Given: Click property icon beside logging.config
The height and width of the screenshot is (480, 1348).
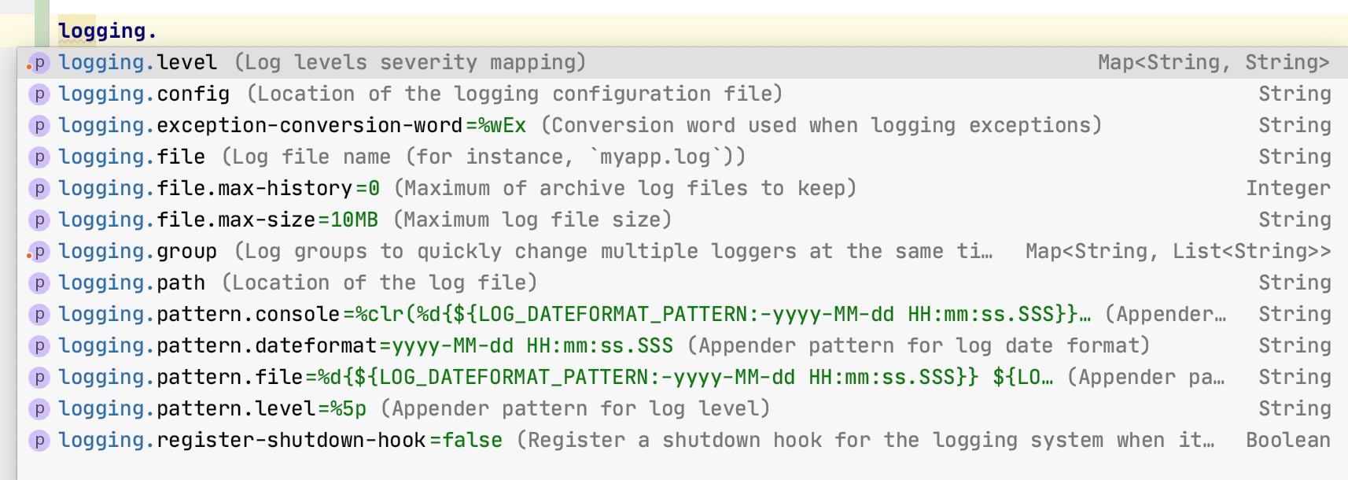Looking at the screenshot, I should click(39, 94).
